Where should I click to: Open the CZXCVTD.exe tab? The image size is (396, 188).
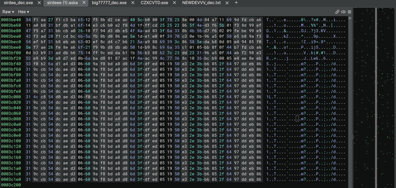pos(154,3)
